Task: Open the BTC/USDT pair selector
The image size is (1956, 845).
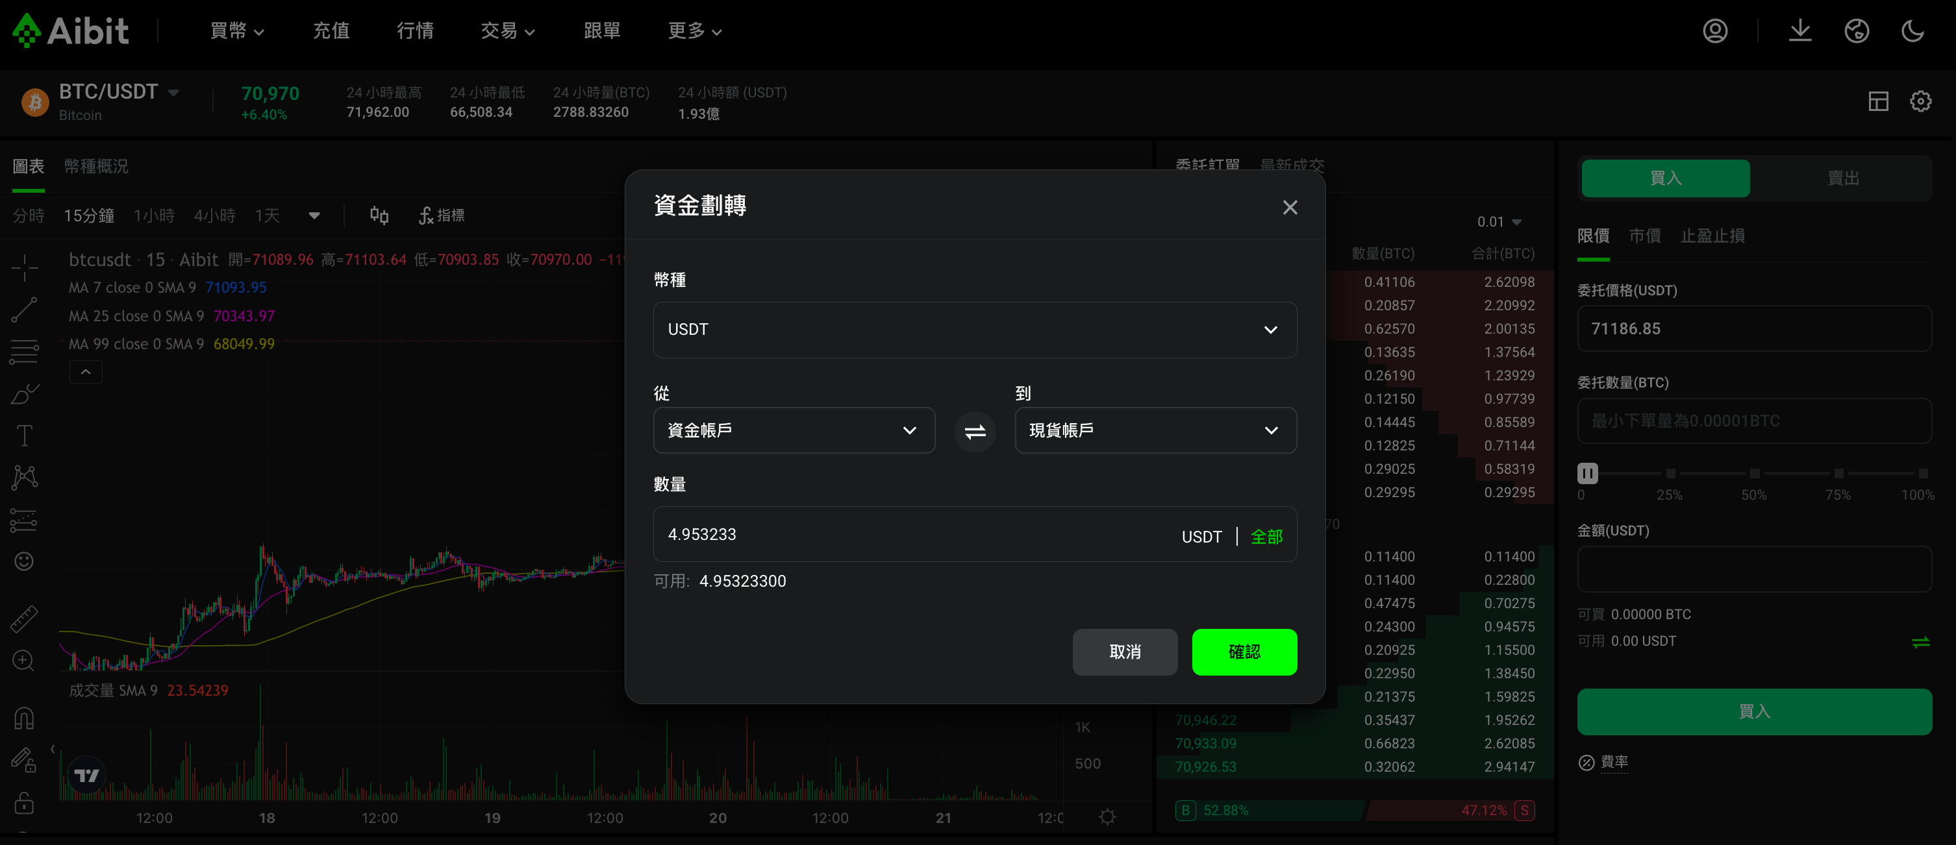Action: (119, 93)
